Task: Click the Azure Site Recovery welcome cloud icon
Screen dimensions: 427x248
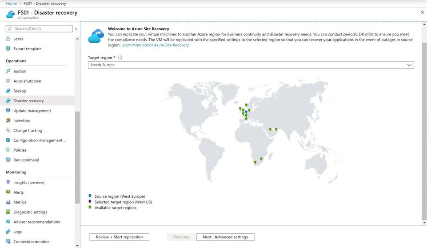Action: [96, 36]
